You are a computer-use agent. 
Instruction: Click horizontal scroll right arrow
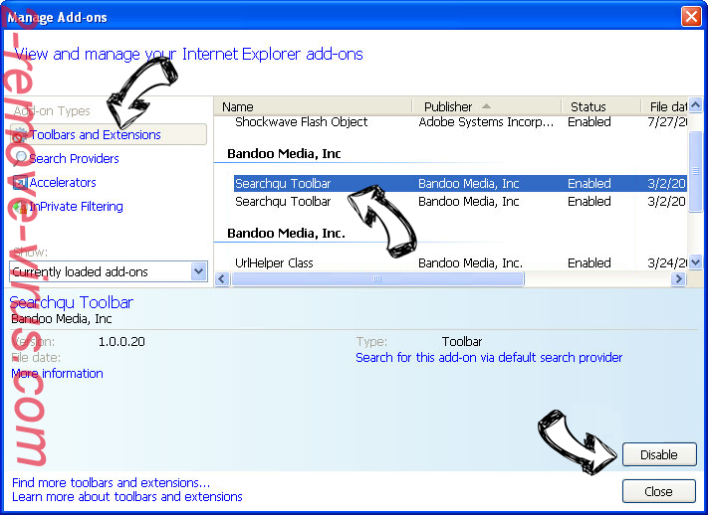678,278
